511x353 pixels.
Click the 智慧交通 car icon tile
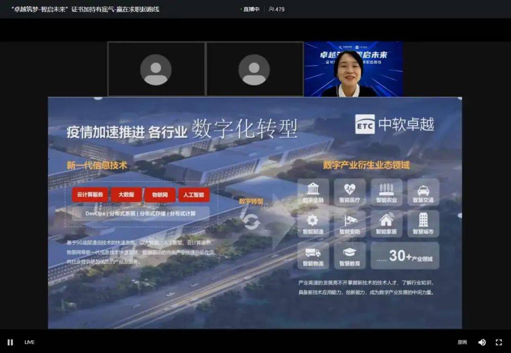click(x=423, y=192)
